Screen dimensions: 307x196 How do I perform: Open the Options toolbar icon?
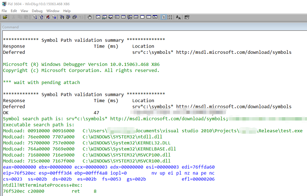tap(187, 17)
